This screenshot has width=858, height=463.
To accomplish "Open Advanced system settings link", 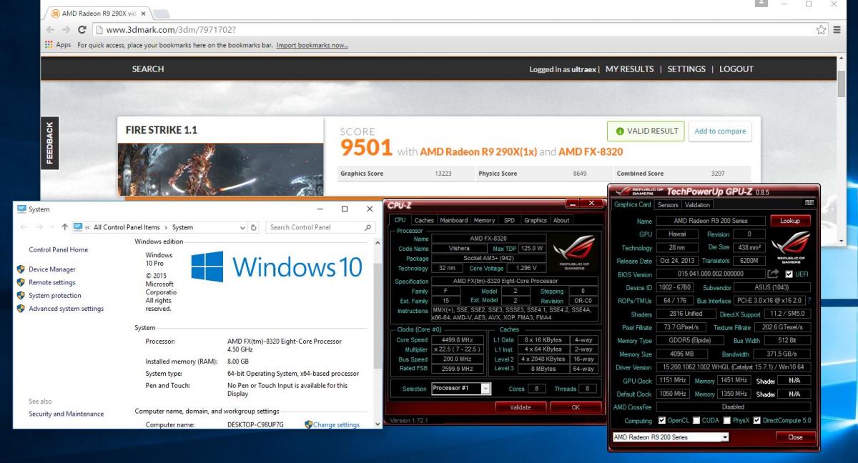I will pos(66,309).
